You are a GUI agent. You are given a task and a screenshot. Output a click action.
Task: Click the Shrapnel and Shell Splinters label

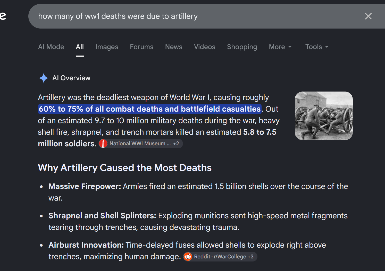pos(102,216)
